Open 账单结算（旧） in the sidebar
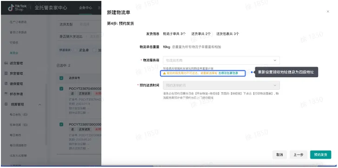Viewport: 338px width, 168px height. point(19,125)
